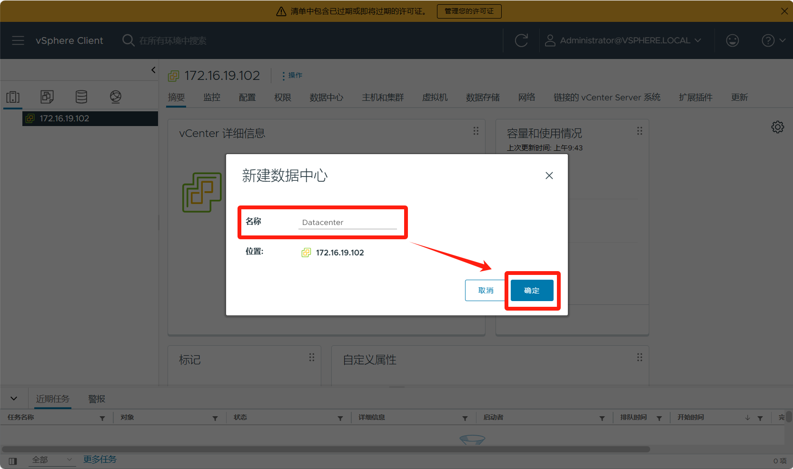Image resolution: width=793 pixels, height=469 pixels.
Task: Select the Hosts and Clusters inventory icon
Action: tap(13, 97)
